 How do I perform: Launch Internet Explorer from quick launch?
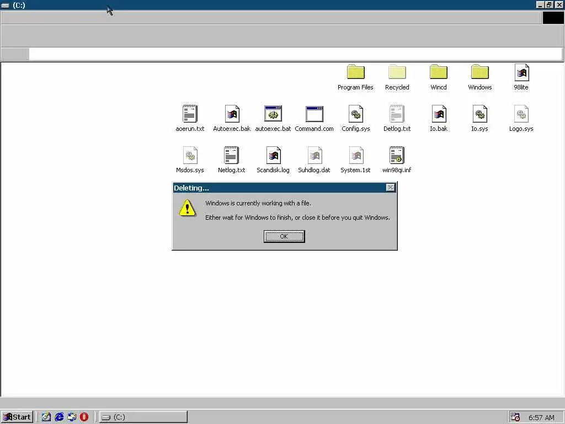point(59,417)
